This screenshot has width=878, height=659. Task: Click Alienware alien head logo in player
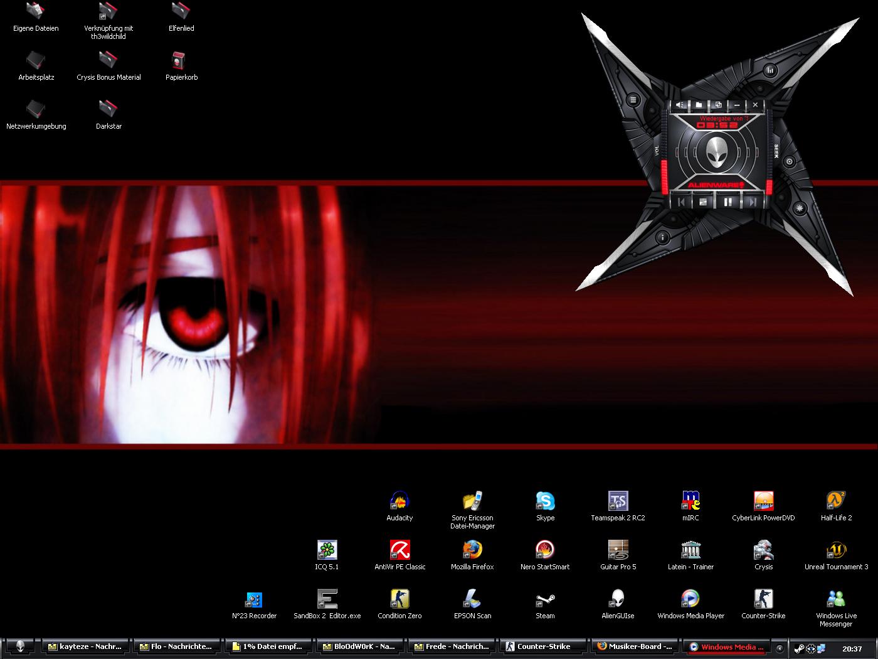pyautogui.click(x=717, y=153)
